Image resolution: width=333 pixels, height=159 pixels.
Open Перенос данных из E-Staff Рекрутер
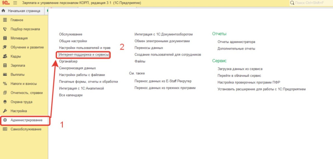[163, 81]
